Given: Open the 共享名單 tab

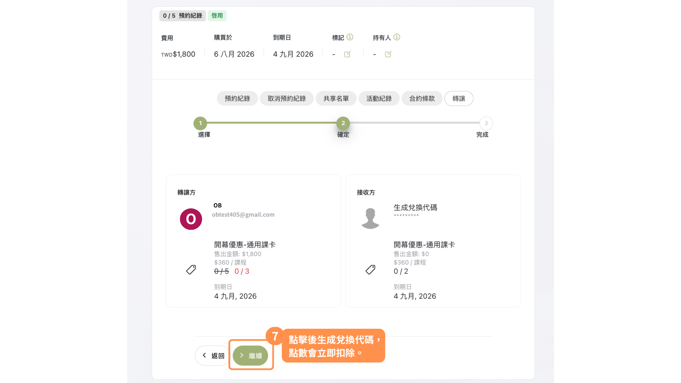Looking at the screenshot, I should [x=336, y=99].
